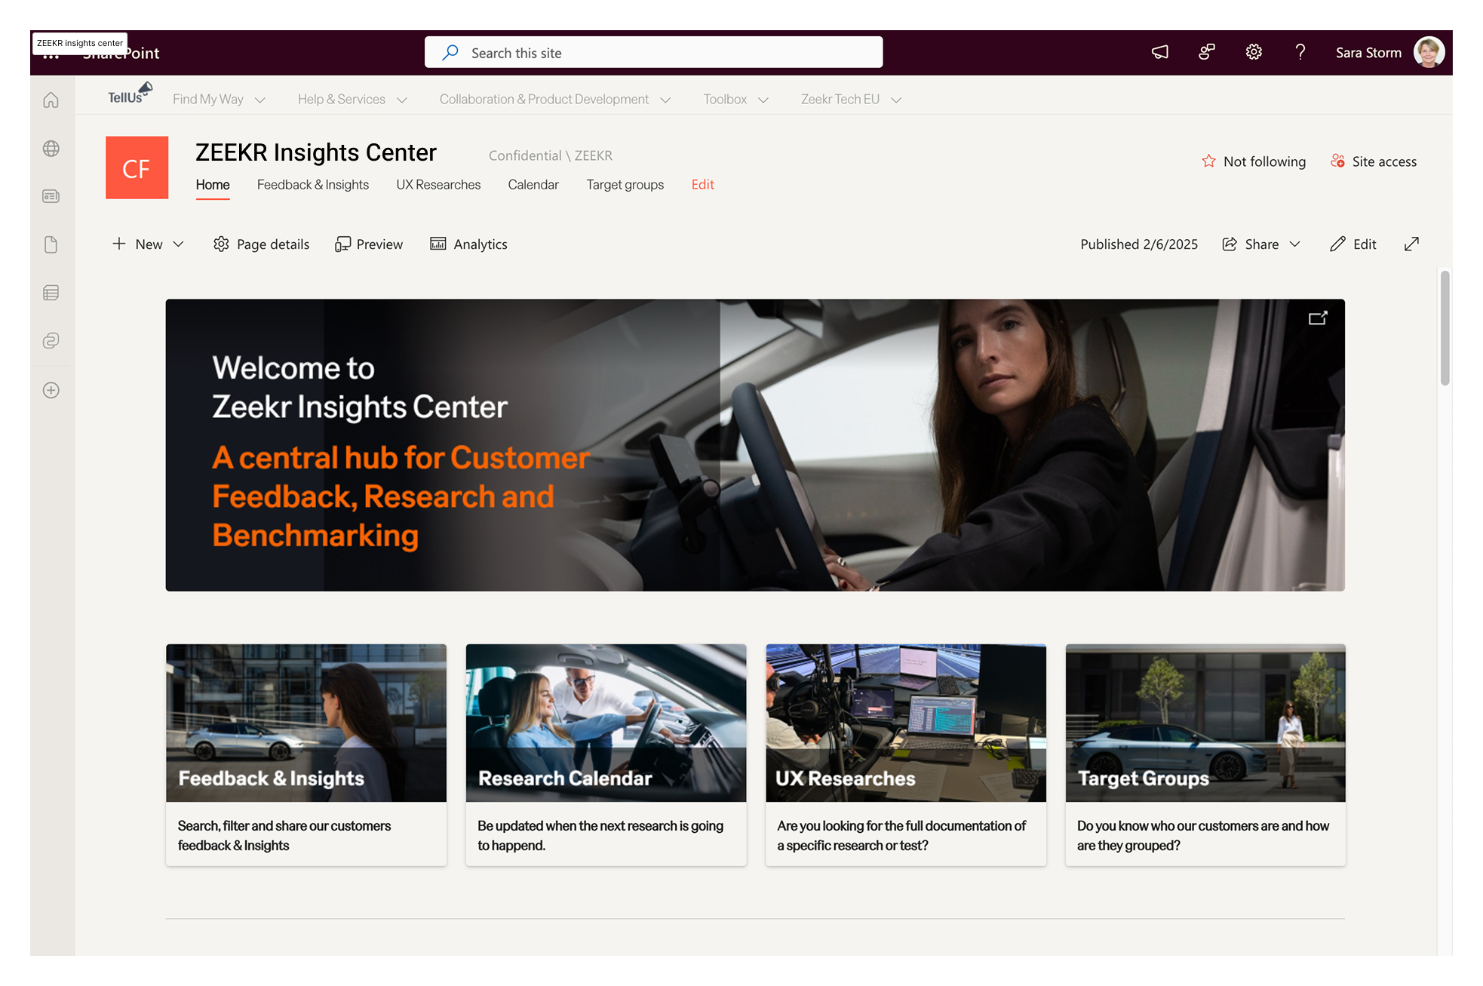Open the New dropdown

tap(148, 244)
